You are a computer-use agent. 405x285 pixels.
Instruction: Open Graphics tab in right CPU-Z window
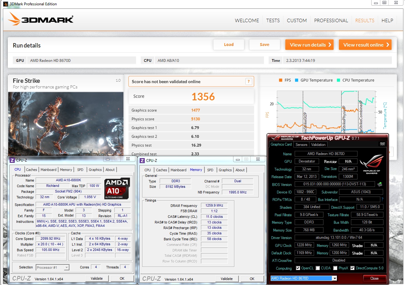pos(225,170)
